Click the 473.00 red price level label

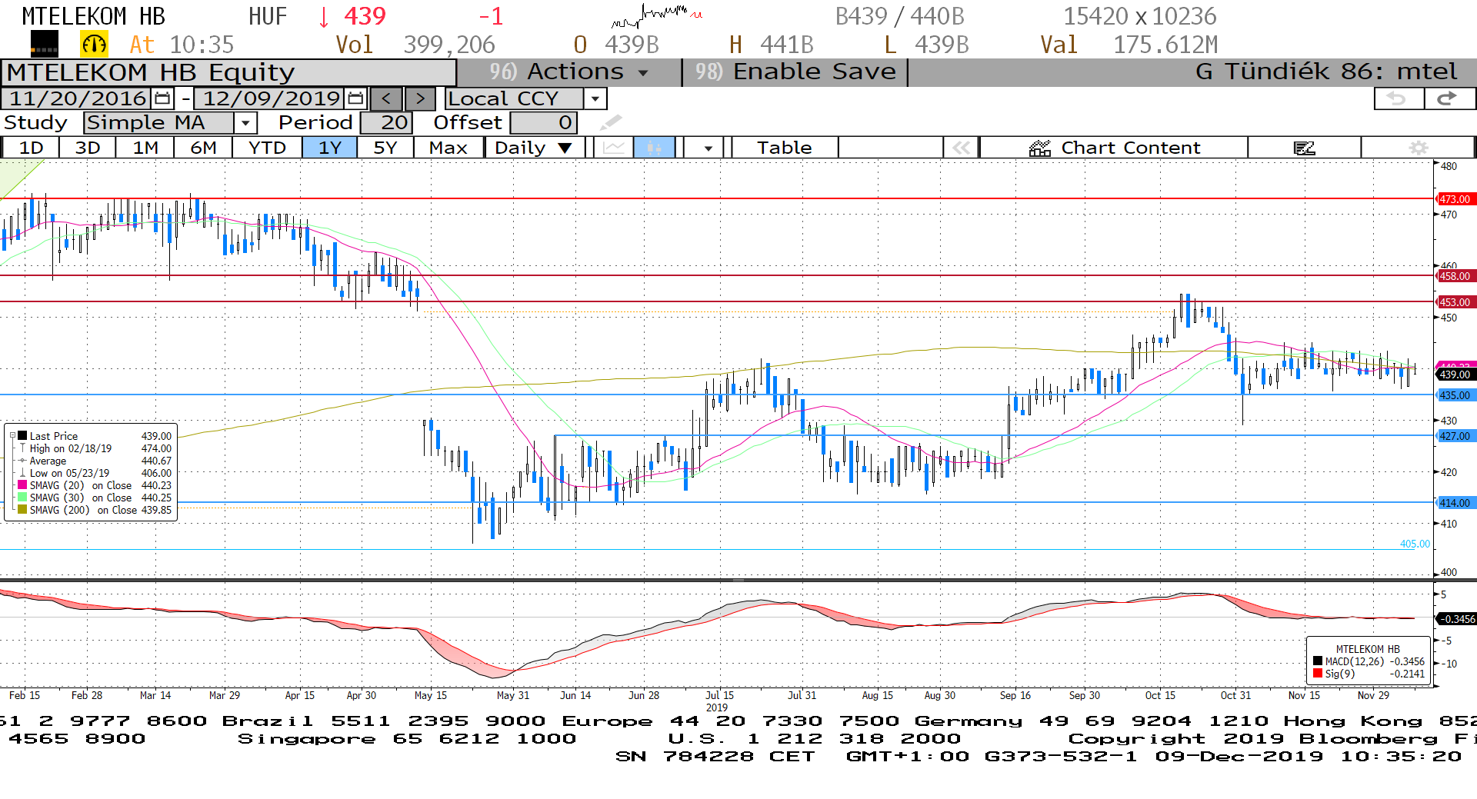1456,199
